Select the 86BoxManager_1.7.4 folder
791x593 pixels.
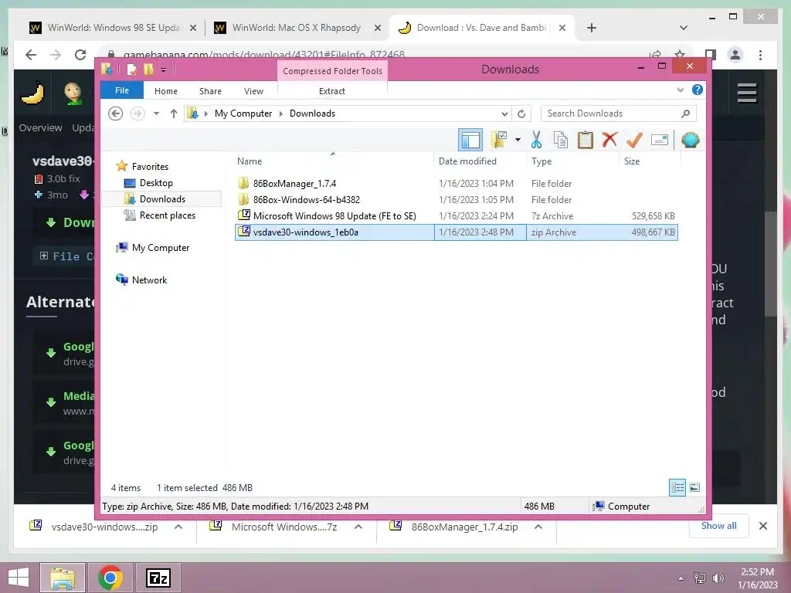pos(294,184)
